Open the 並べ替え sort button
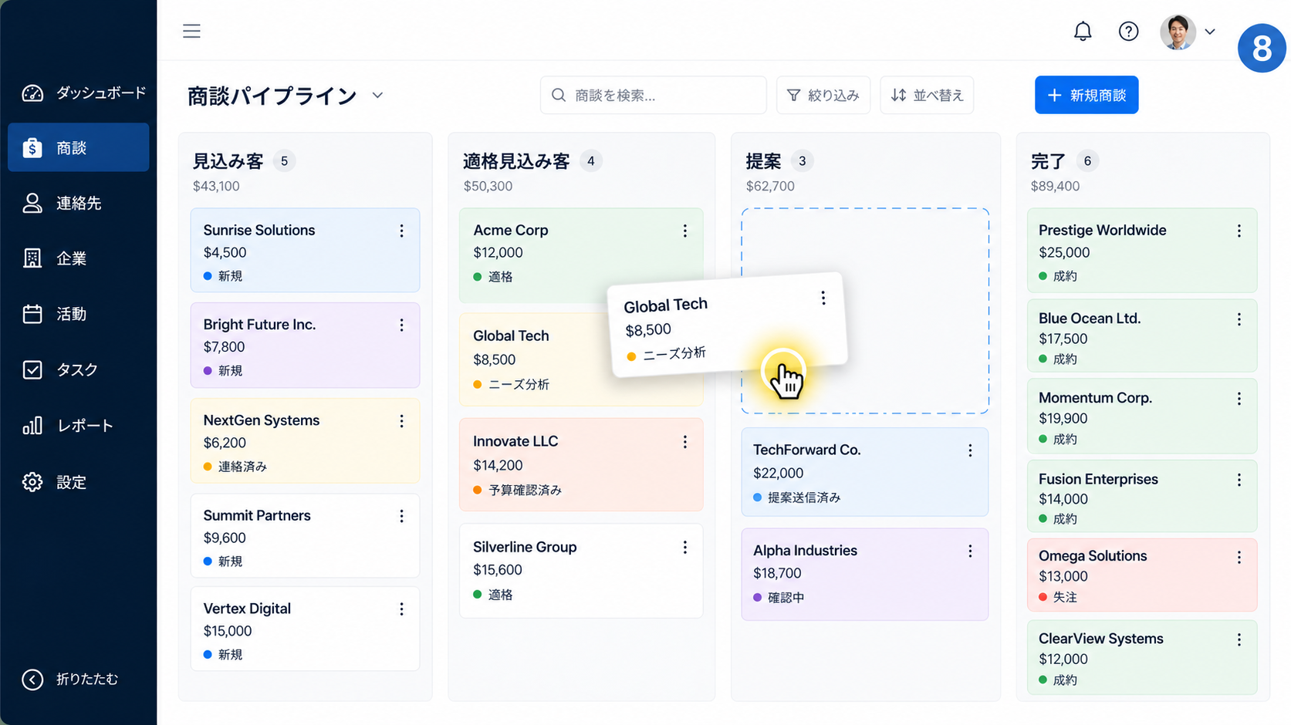1291x725 pixels. tap(927, 95)
